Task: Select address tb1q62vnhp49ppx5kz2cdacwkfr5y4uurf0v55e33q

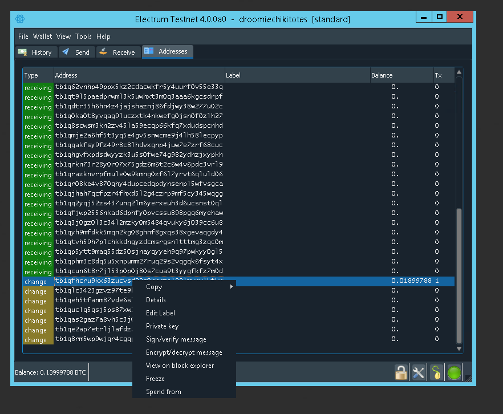Action: (139, 87)
